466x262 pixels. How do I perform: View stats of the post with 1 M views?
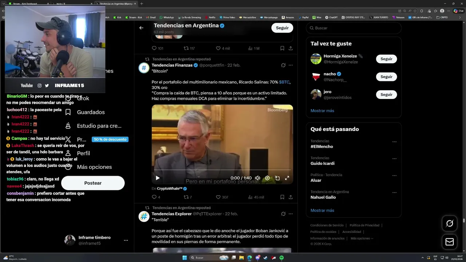point(253,48)
